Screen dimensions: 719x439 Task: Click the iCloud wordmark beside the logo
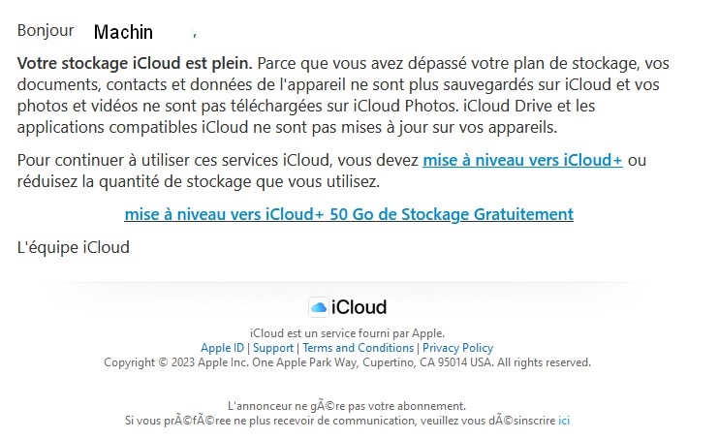tap(359, 307)
